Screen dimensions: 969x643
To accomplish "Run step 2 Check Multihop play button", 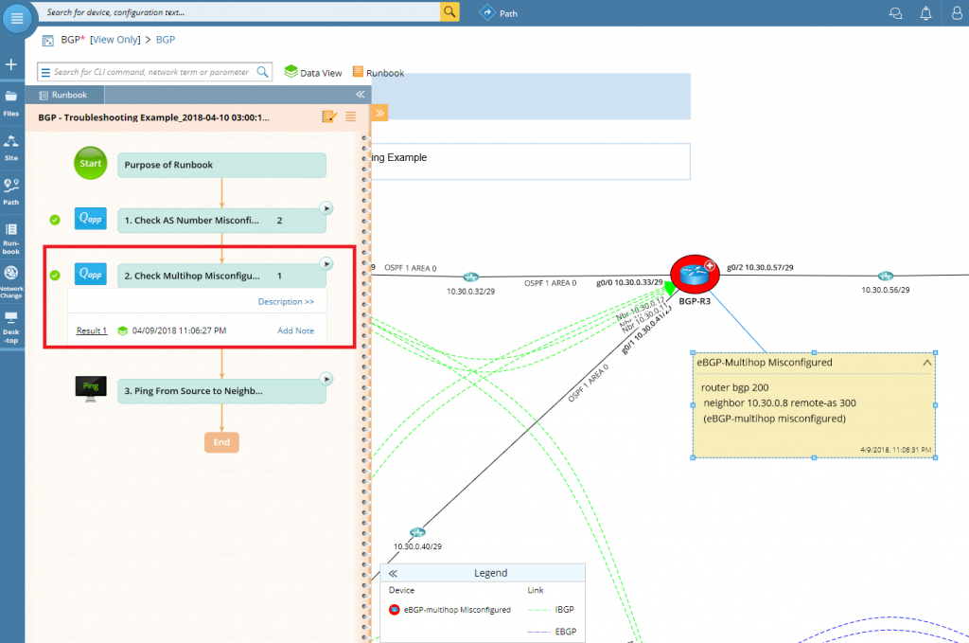I will coord(326,264).
